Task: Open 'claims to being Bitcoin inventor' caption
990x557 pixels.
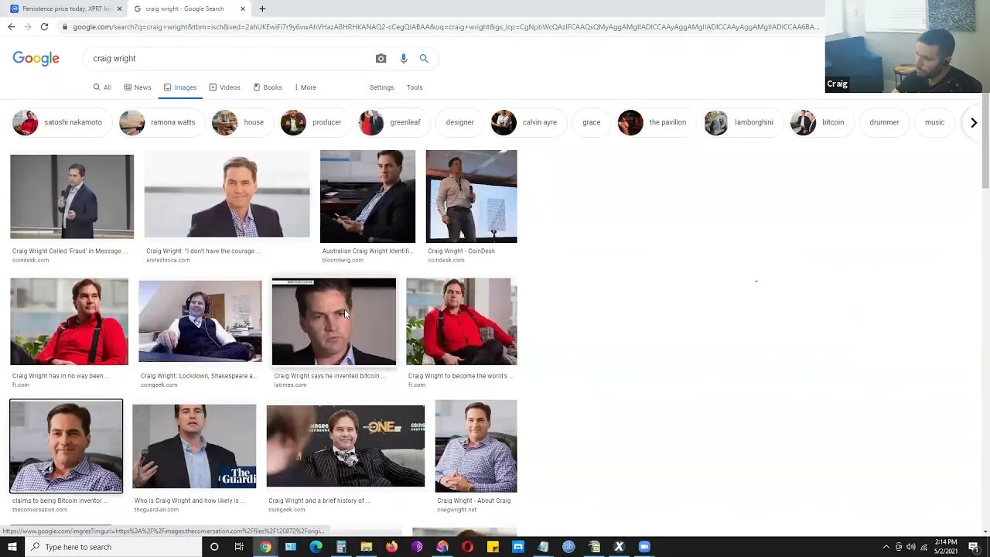Action: click(60, 501)
